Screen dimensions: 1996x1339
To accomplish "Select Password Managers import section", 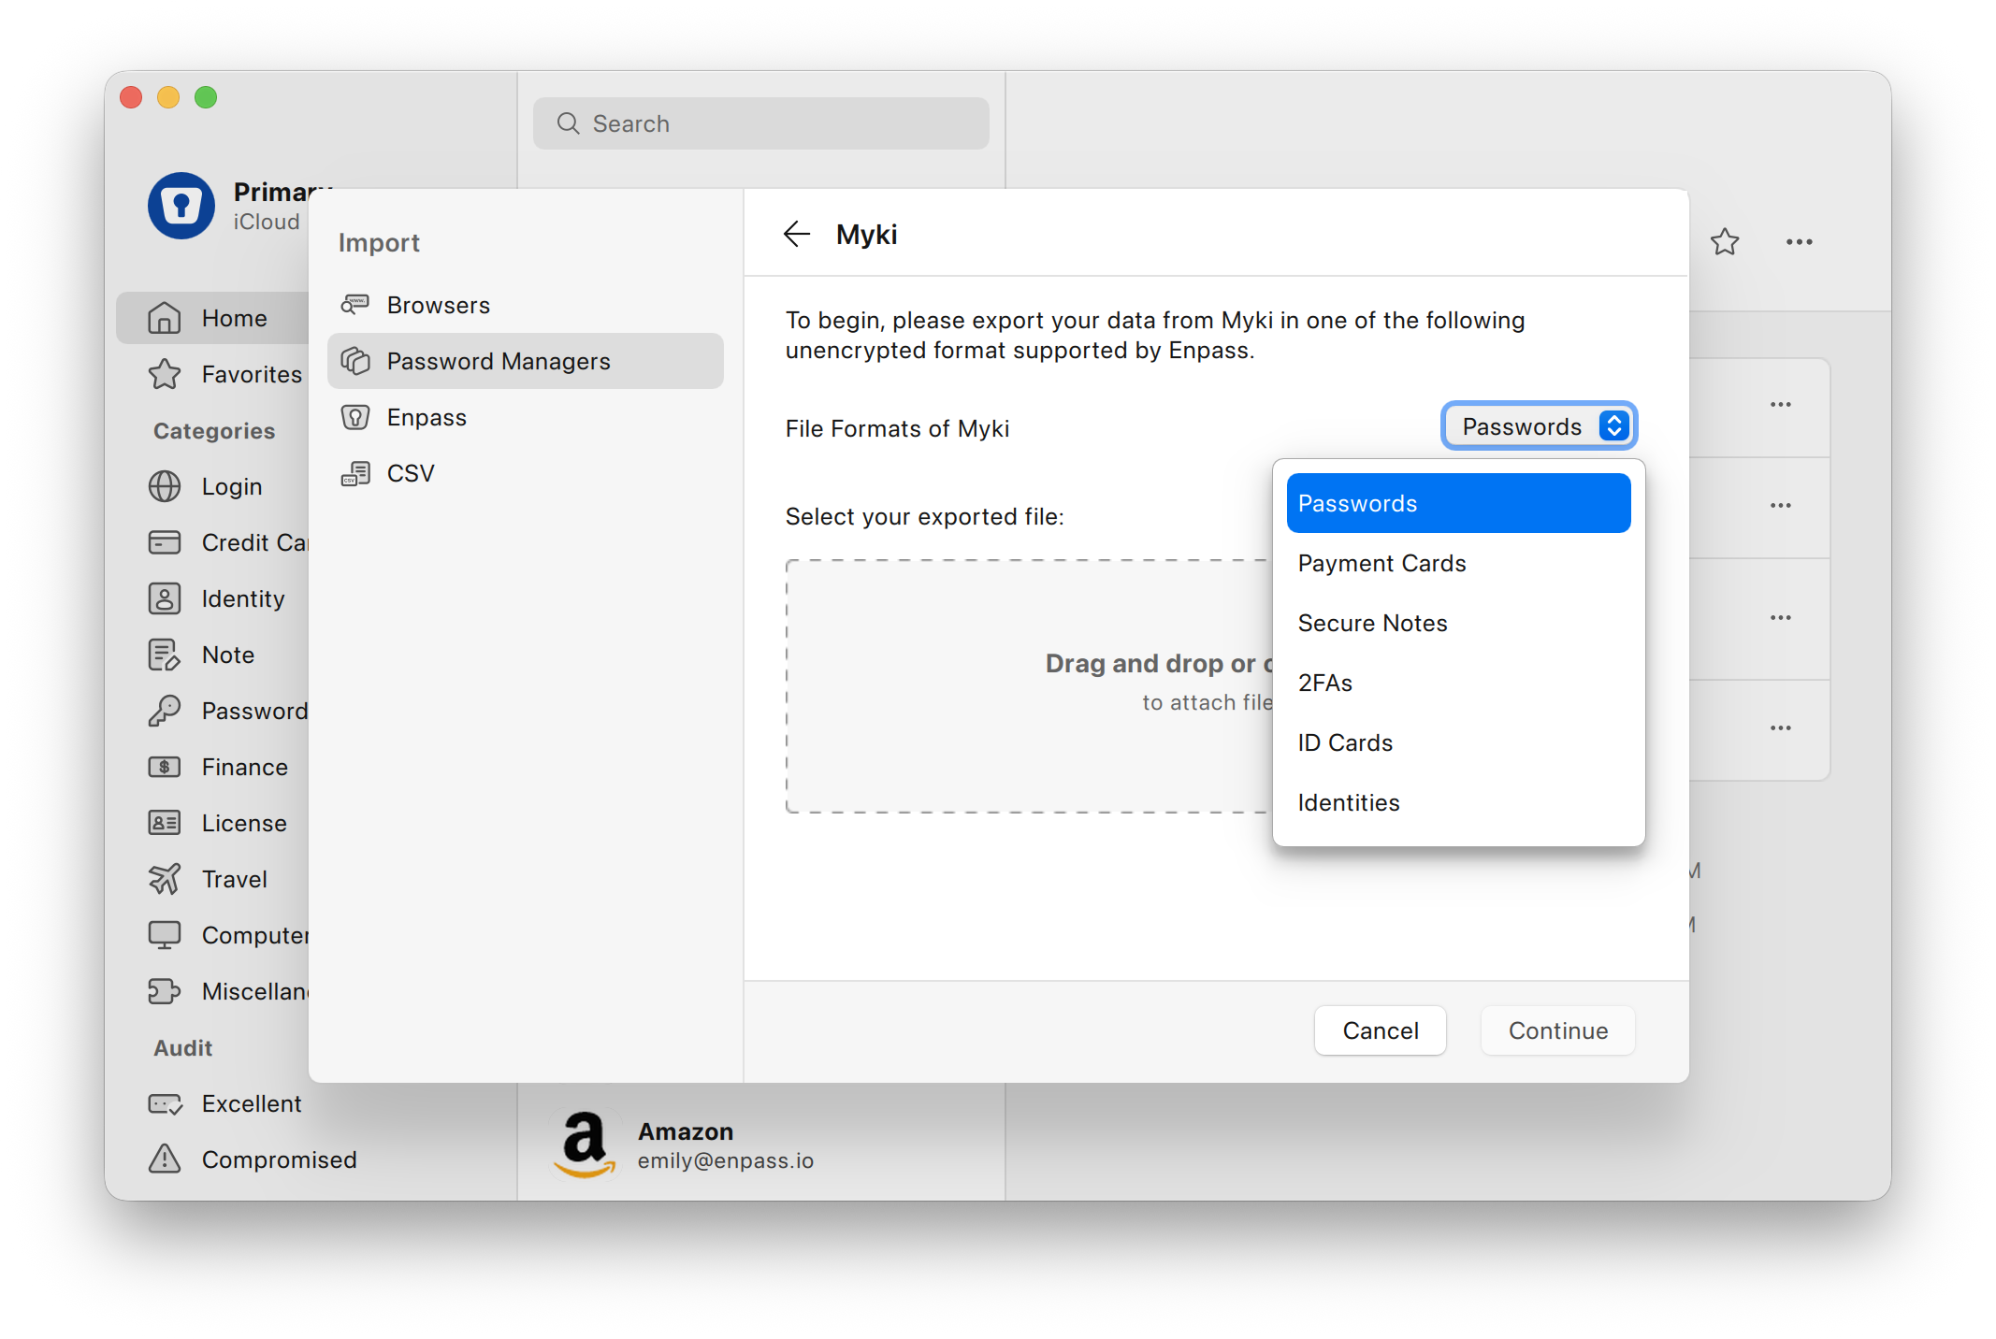I will pyautogui.click(x=526, y=361).
